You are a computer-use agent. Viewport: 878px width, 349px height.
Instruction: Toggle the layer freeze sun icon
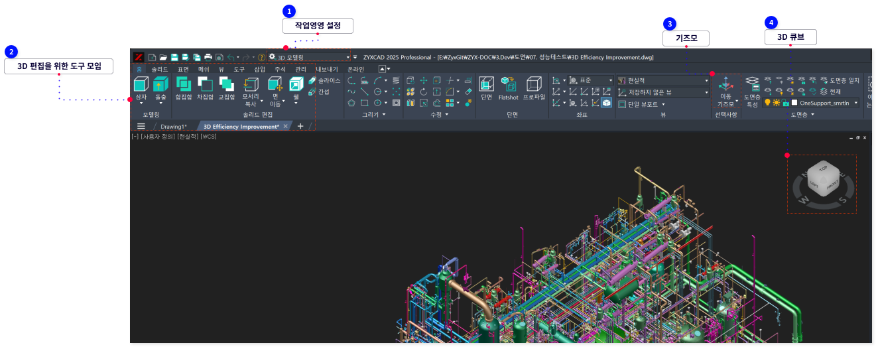(777, 103)
